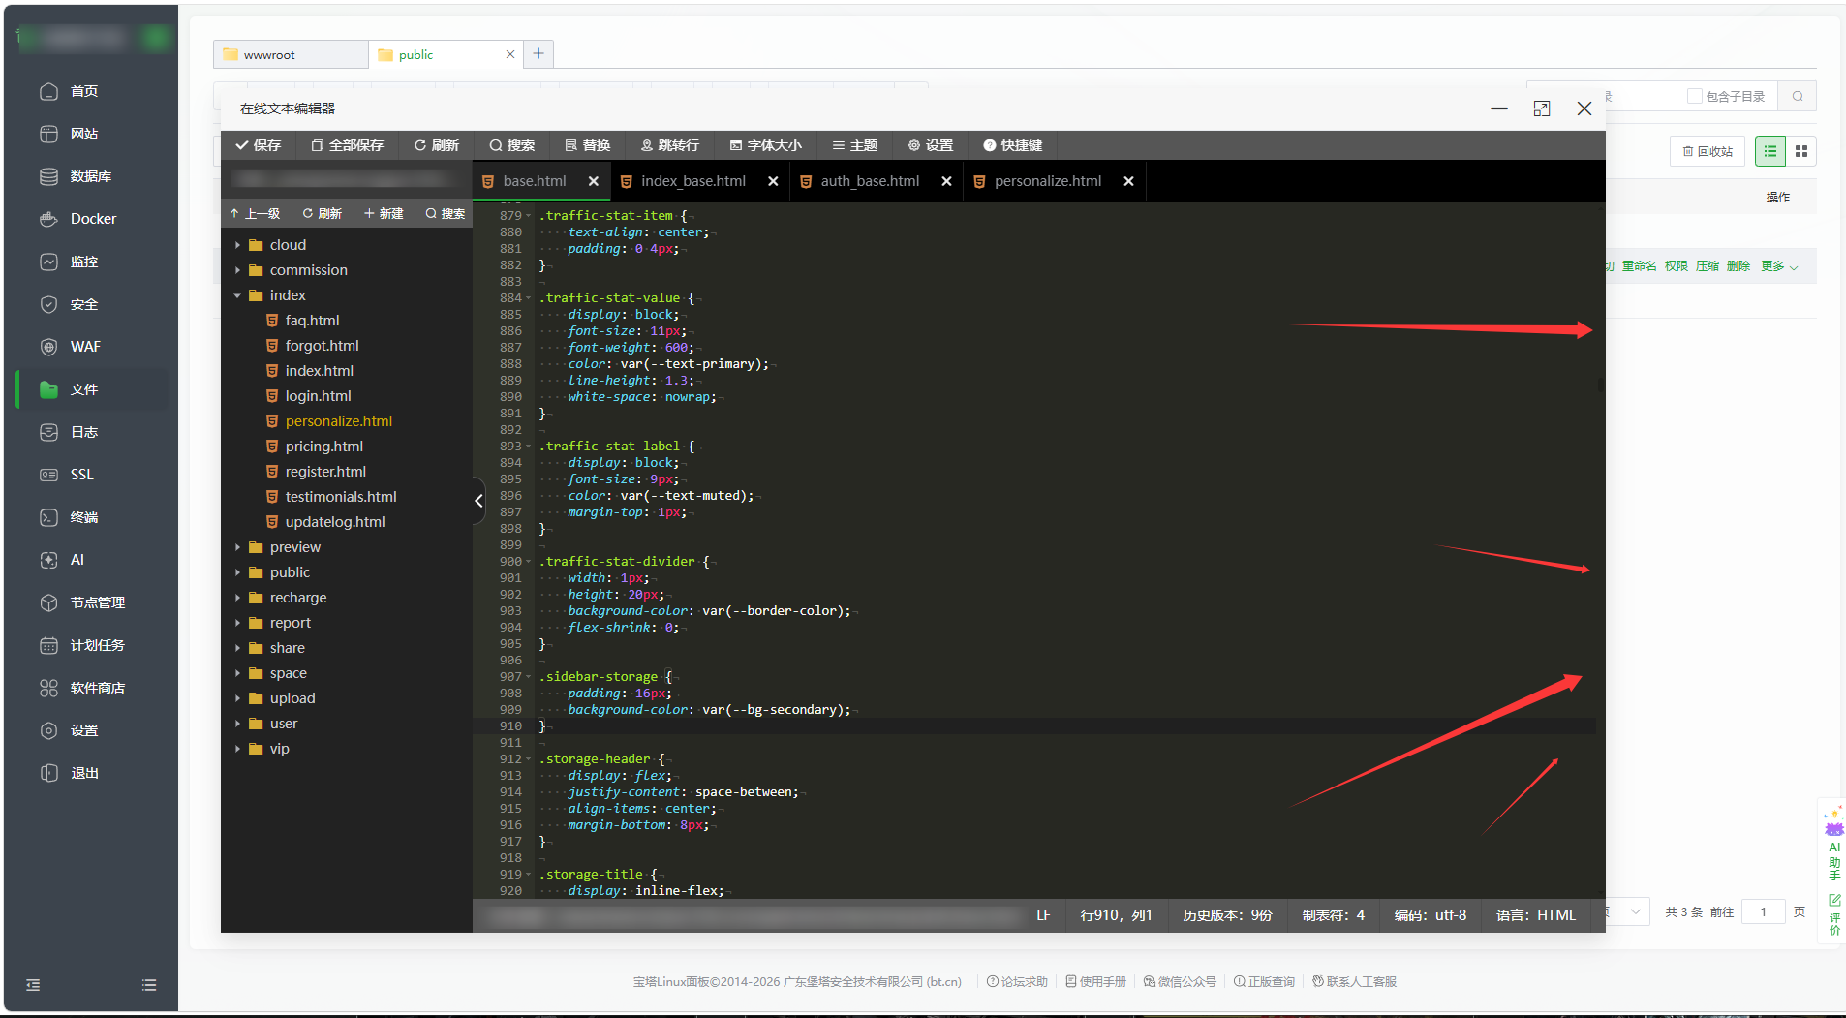Open the 数据库 database section
This screenshot has height=1018, width=1846.
[x=90, y=176]
